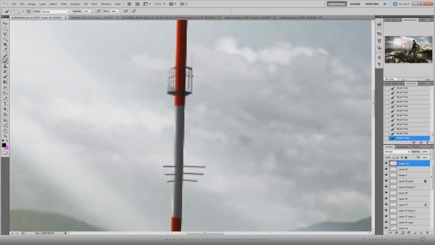Hide the selected top layer via eye
435x245 pixels.
coord(386,163)
